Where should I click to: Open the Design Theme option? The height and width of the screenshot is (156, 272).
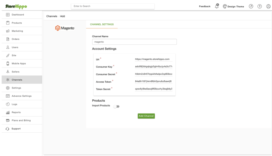point(233,6)
